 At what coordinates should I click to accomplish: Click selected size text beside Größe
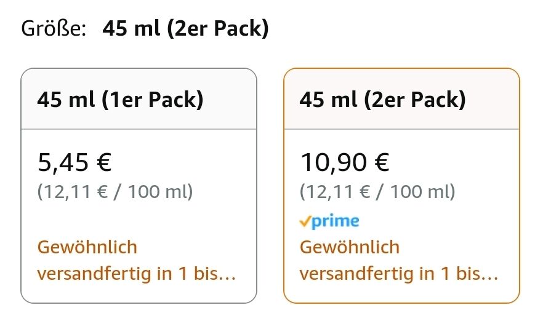(186, 28)
